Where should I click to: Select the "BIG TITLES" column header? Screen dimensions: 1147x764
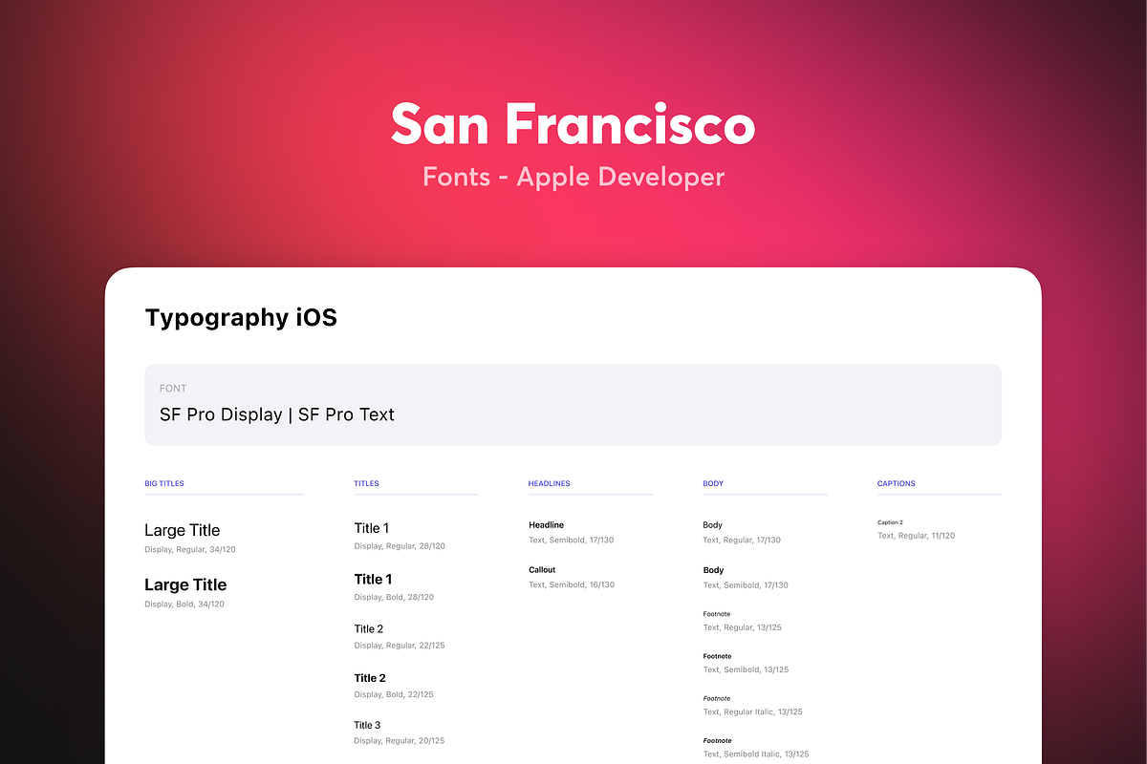pos(164,483)
